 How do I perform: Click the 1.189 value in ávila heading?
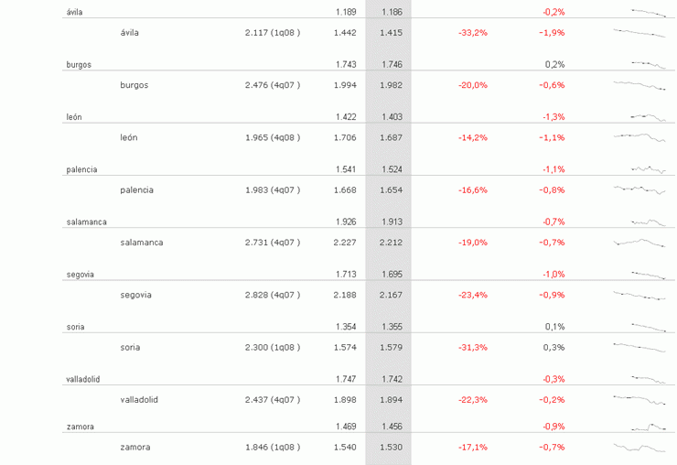point(345,12)
